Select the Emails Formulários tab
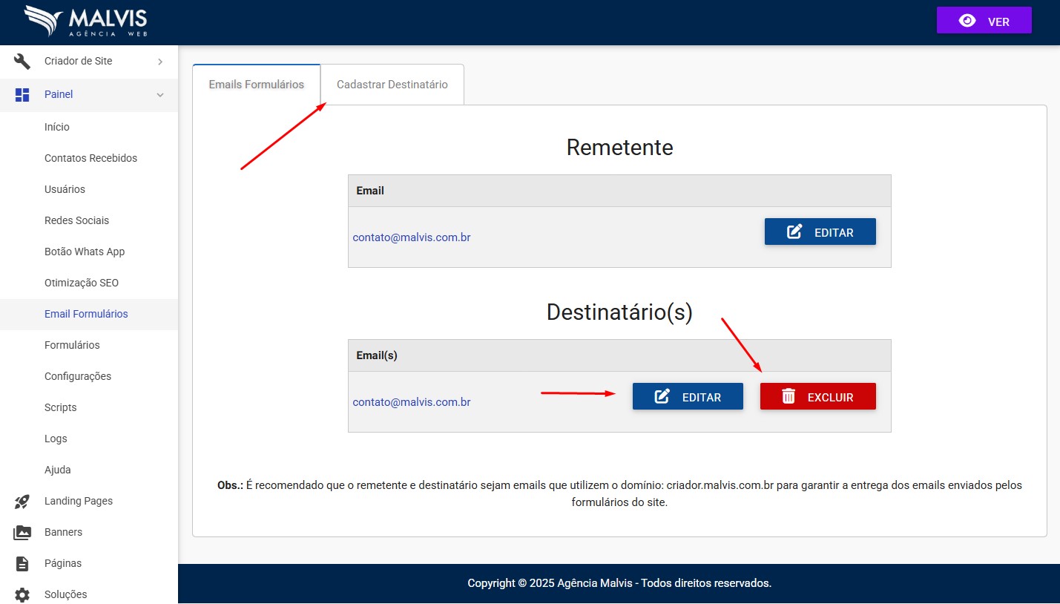The image size is (1060, 604). click(256, 85)
